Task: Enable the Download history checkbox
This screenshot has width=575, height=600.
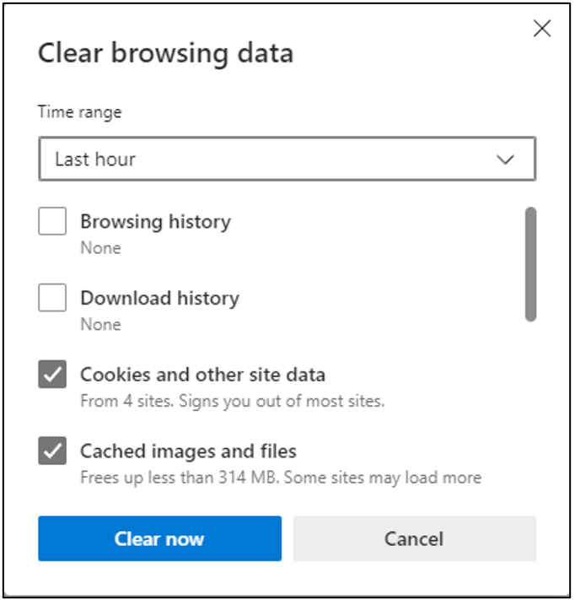Action: click(x=52, y=298)
